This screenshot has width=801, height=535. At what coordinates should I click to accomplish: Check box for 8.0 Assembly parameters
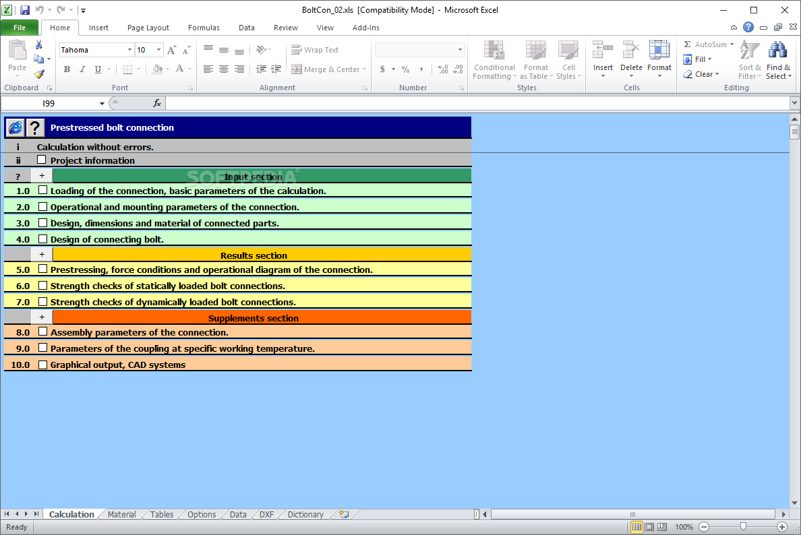point(43,332)
